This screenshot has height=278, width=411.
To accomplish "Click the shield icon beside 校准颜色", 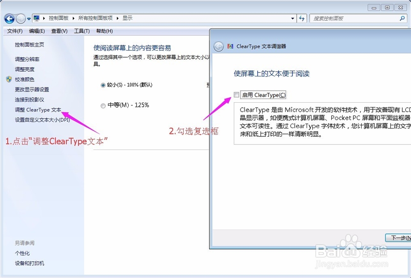I will [9, 79].
